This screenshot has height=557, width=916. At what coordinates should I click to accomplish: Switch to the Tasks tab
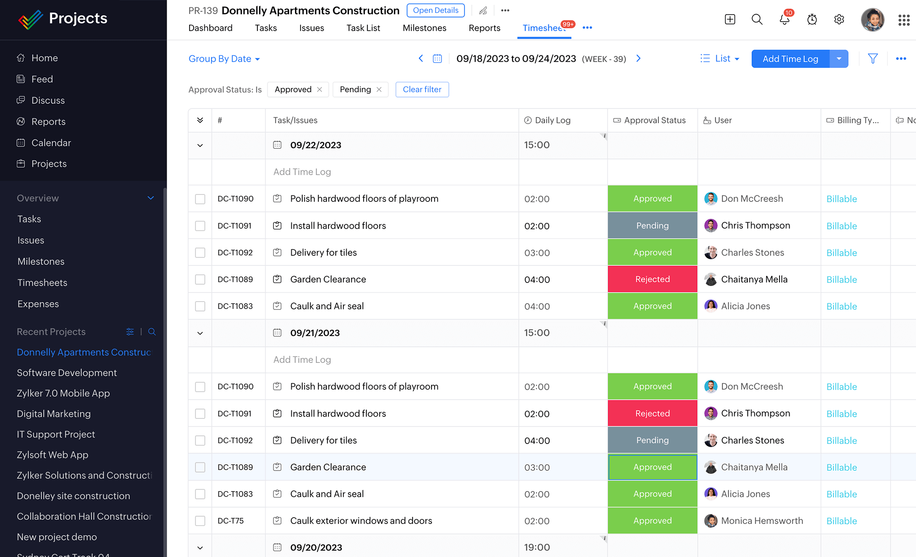266,28
